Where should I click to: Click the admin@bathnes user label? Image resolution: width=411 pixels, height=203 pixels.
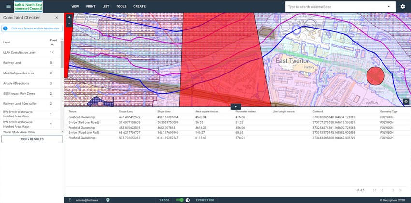(x=87, y=200)
